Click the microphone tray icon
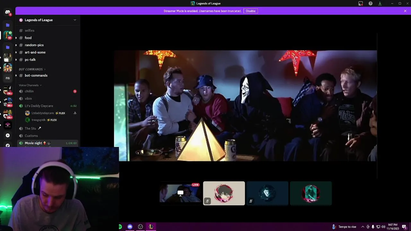This screenshot has width=411, height=231. click(x=373, y=227)
